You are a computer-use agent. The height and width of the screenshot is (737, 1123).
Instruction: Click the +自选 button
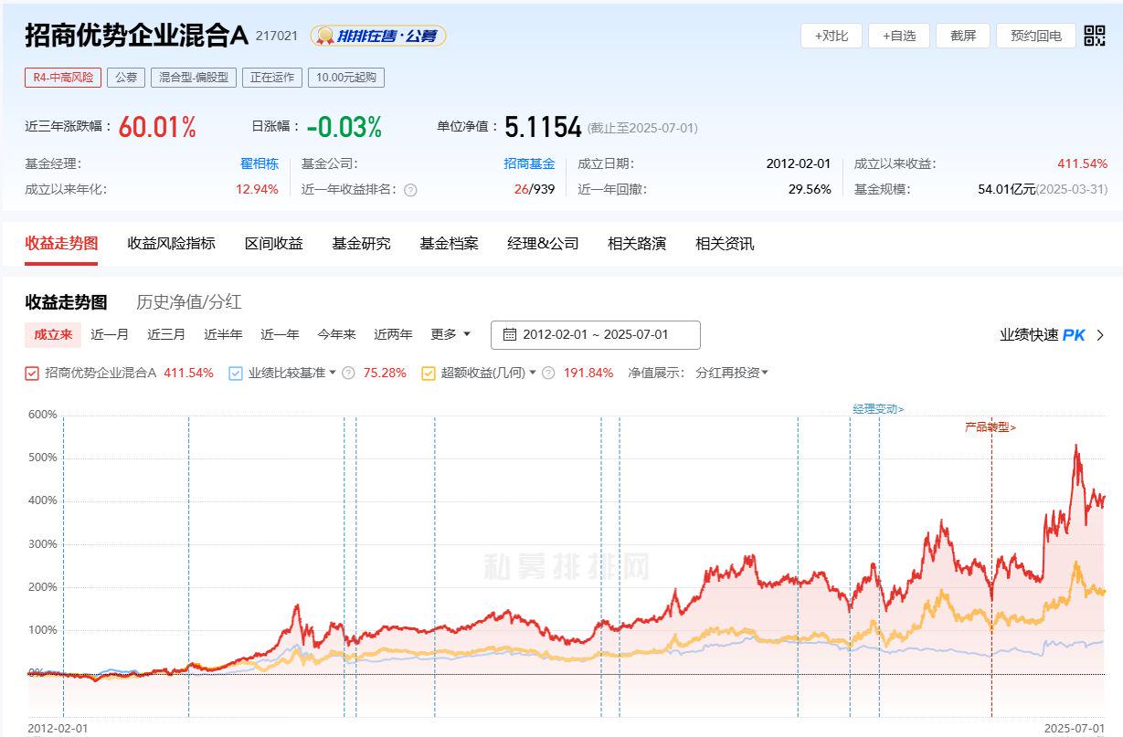[x=899, y=36]
